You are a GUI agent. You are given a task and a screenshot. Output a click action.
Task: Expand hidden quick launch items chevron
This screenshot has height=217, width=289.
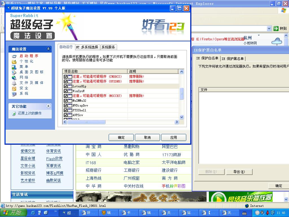point(55,211)
